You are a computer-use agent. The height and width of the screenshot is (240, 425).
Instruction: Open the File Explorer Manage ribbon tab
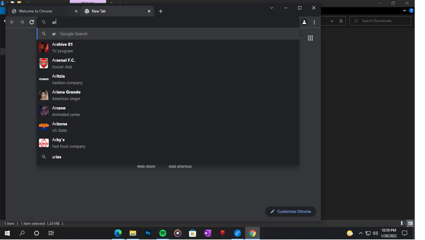(x=88, y=2)
